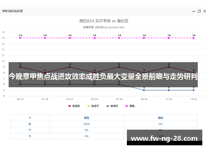Screen dimensions: 206x149
Task: Toggle the 临场负 blue legend series
Action: coord(112,106)
